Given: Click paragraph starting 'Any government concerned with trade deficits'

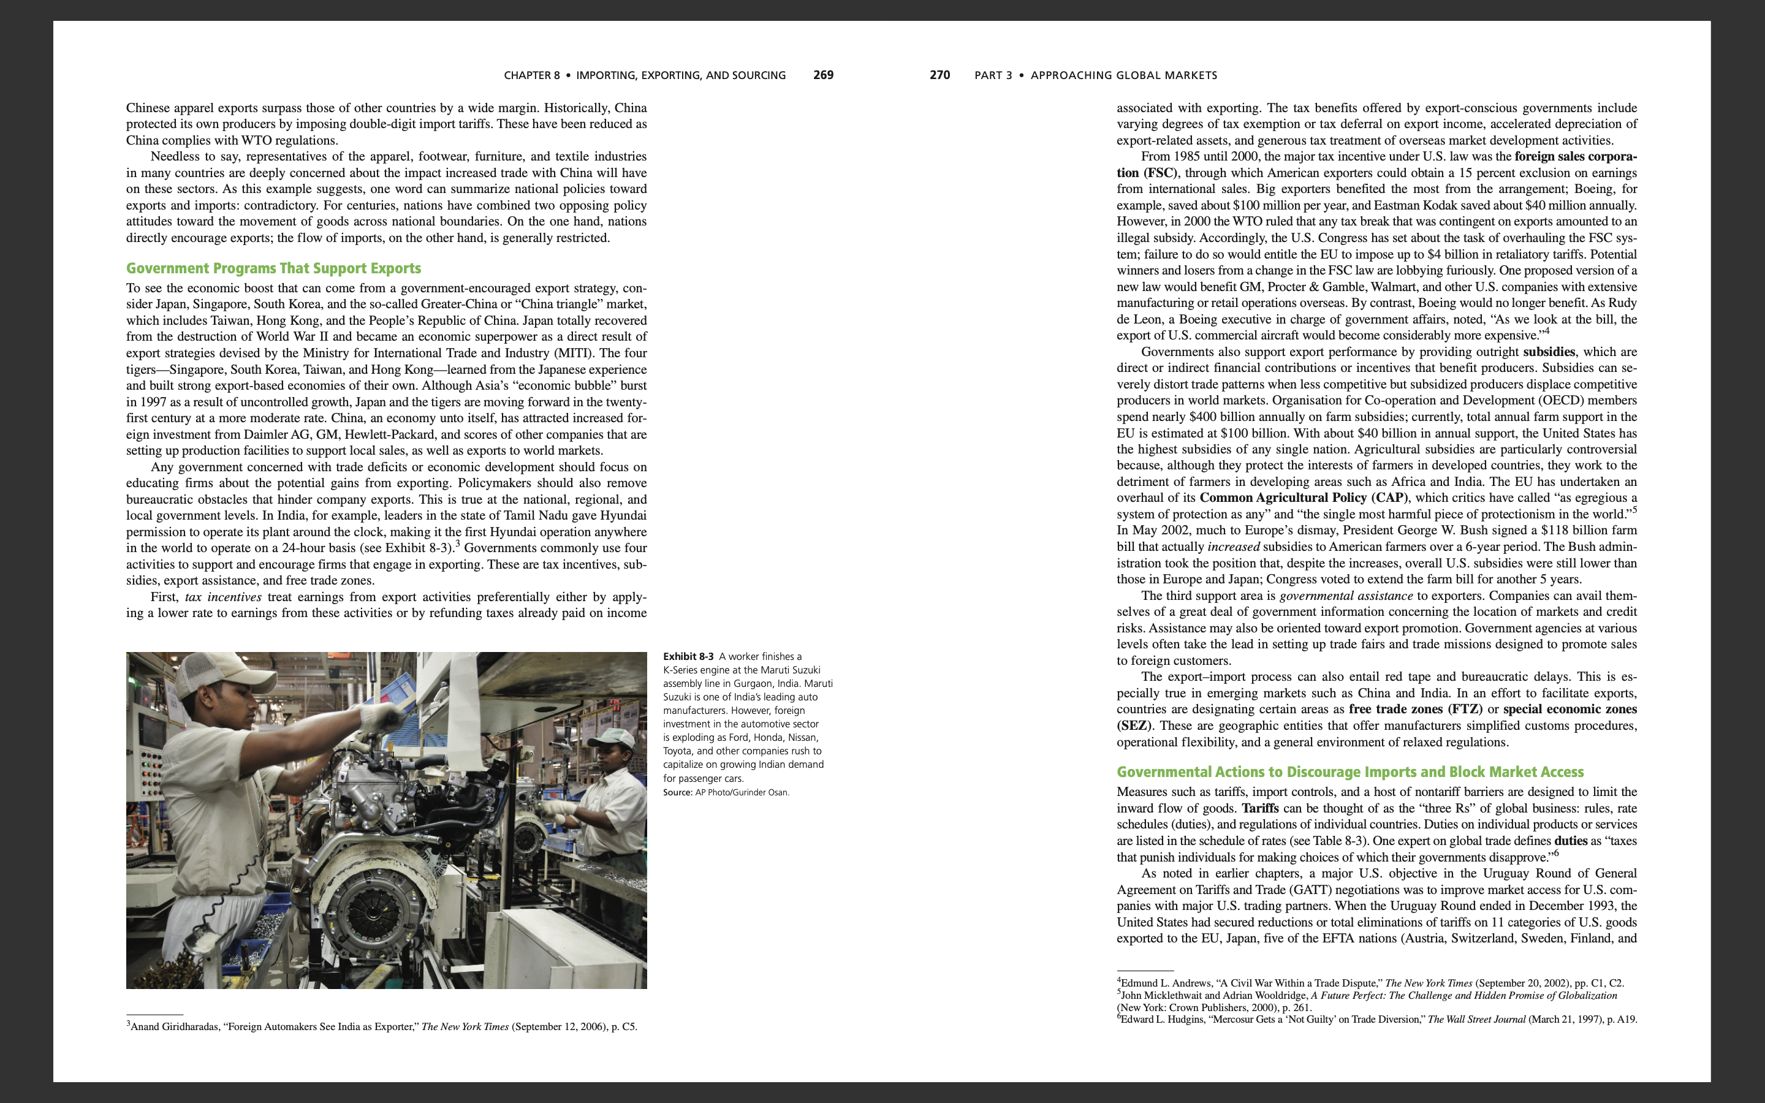Looking at the screenshot, I should (387, 523).
